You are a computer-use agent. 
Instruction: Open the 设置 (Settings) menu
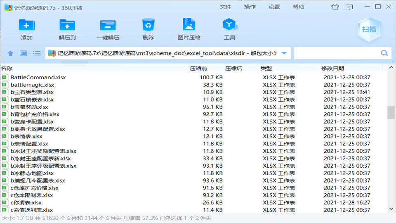pyautogui.click(x=274, y=7)
